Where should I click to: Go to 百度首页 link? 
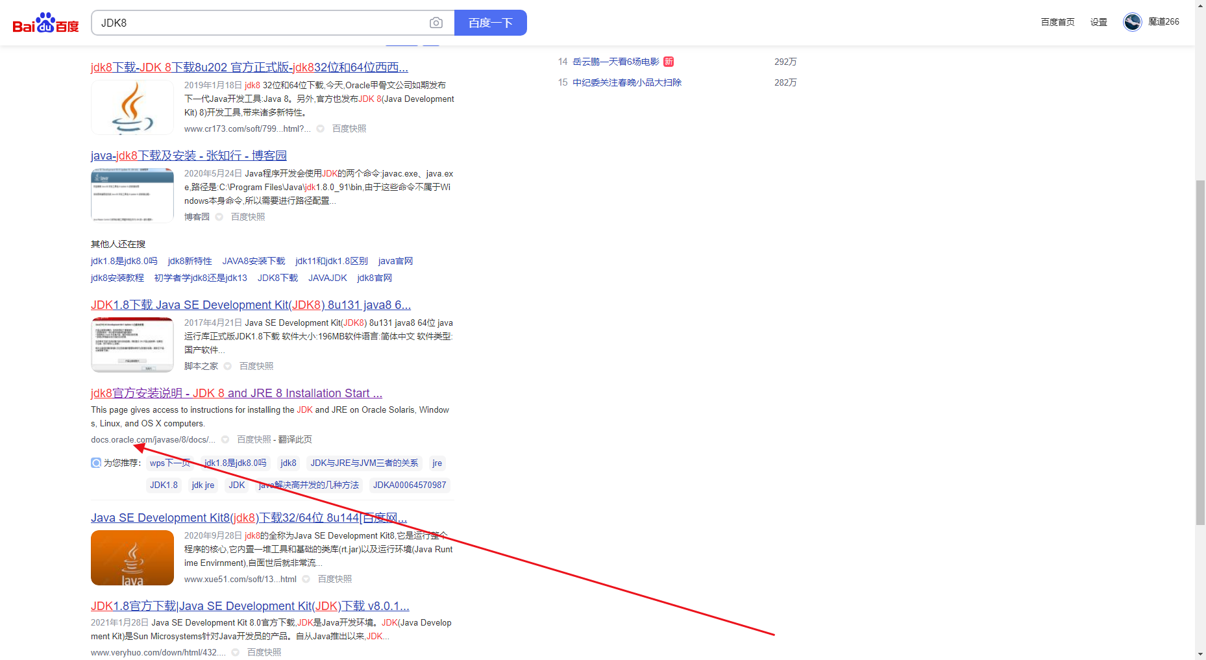1058,22
